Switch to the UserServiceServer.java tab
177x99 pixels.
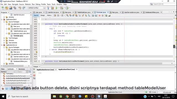click(132, 12)
